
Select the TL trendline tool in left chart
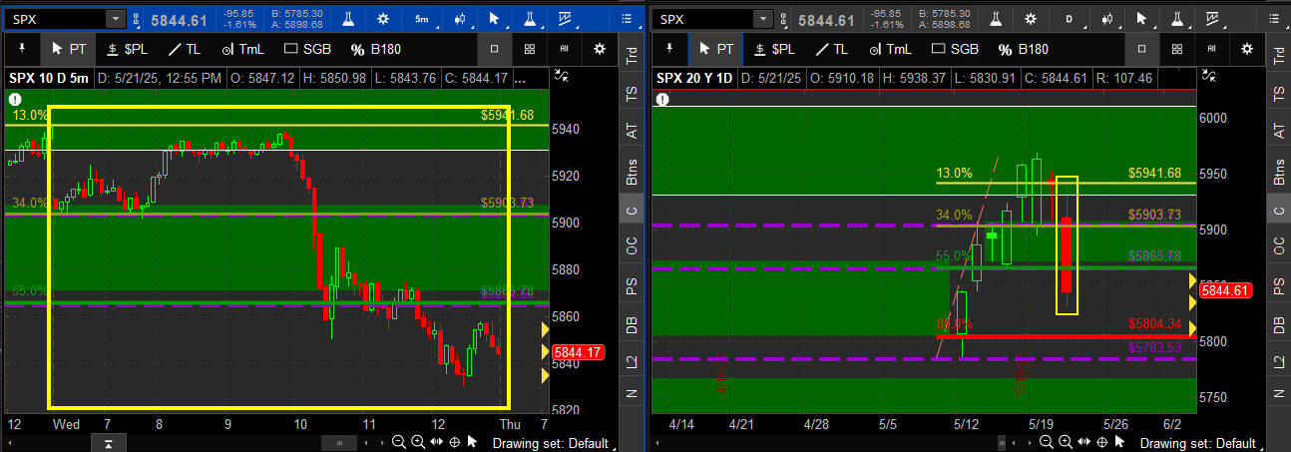coord(188,49)
